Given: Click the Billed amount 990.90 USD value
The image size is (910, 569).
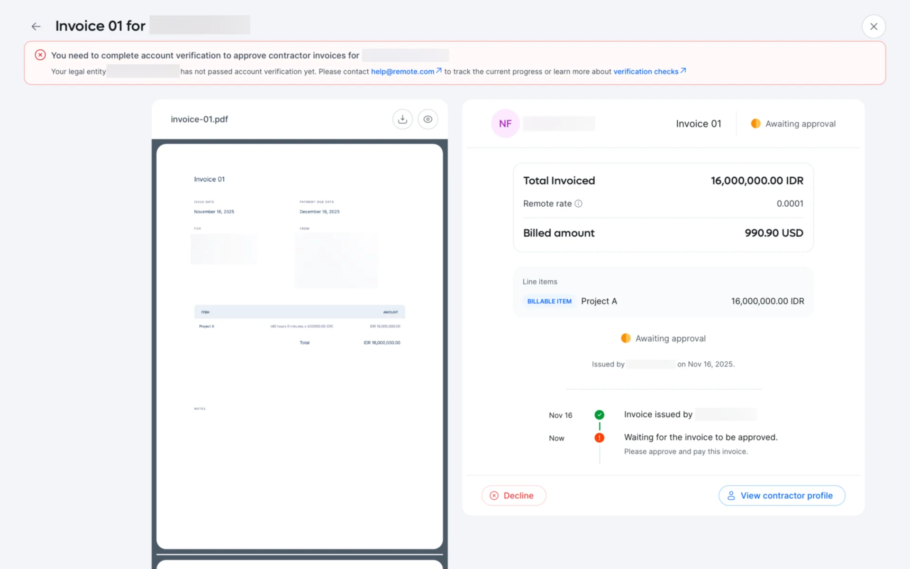Looking at the screenshot, I should (773, 233).
